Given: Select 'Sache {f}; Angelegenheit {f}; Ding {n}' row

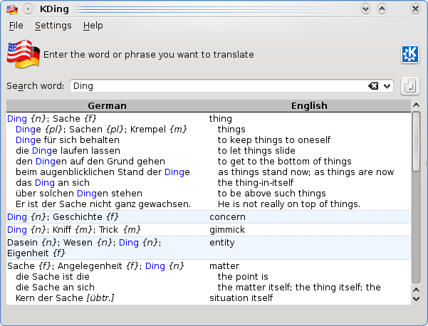Looking at the screenshot, I should point(95,266).
